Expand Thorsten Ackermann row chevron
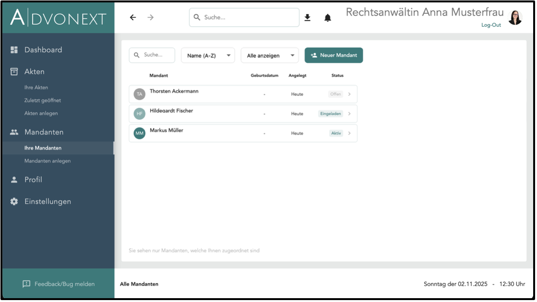The image size is (537, 302). pos(349,94)
